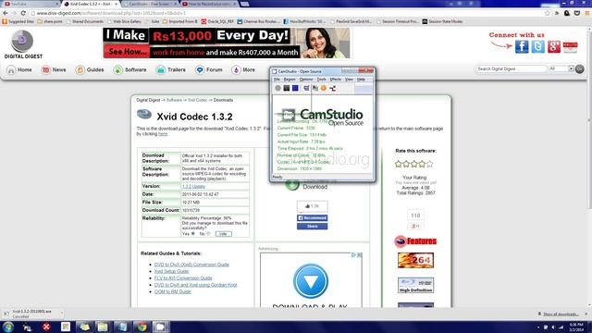
Task: Click the thumbs-up like count box
Action: click(x=313, y=206)
